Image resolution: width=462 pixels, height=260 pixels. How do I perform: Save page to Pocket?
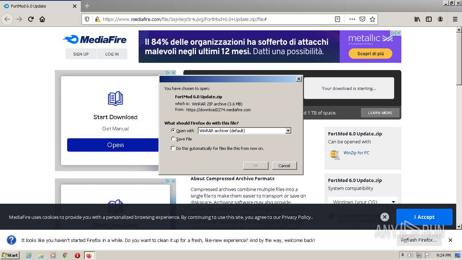tap(362, 19)
